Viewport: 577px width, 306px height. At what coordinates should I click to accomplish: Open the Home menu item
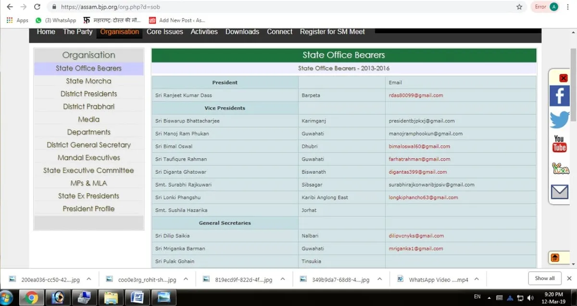coord(46,32)
